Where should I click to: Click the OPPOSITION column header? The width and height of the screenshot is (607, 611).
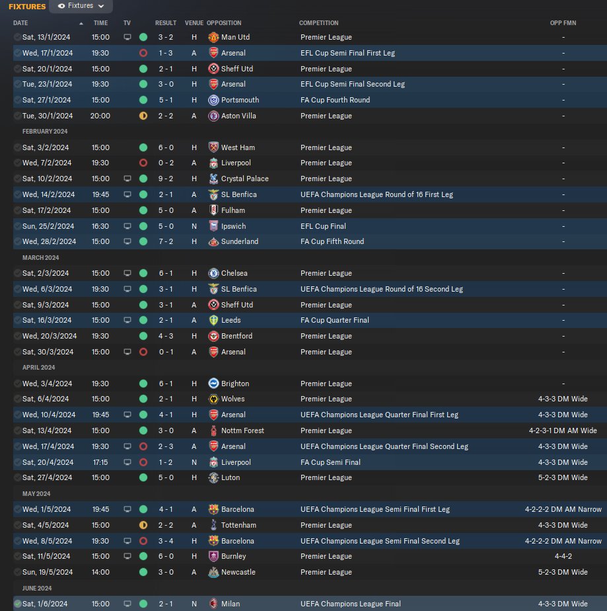(x=224, y=23)
